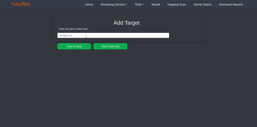Open the Result page

(x=156, y=5)
